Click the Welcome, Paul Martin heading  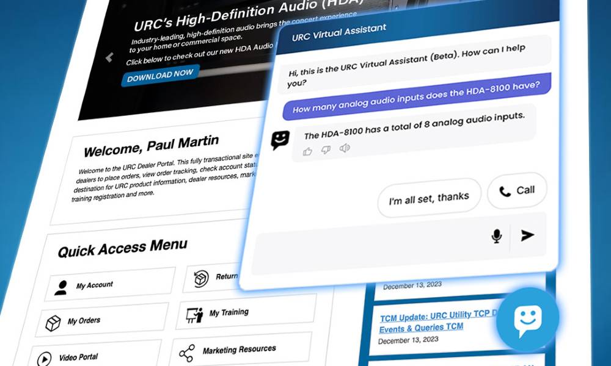pos(151,146)
